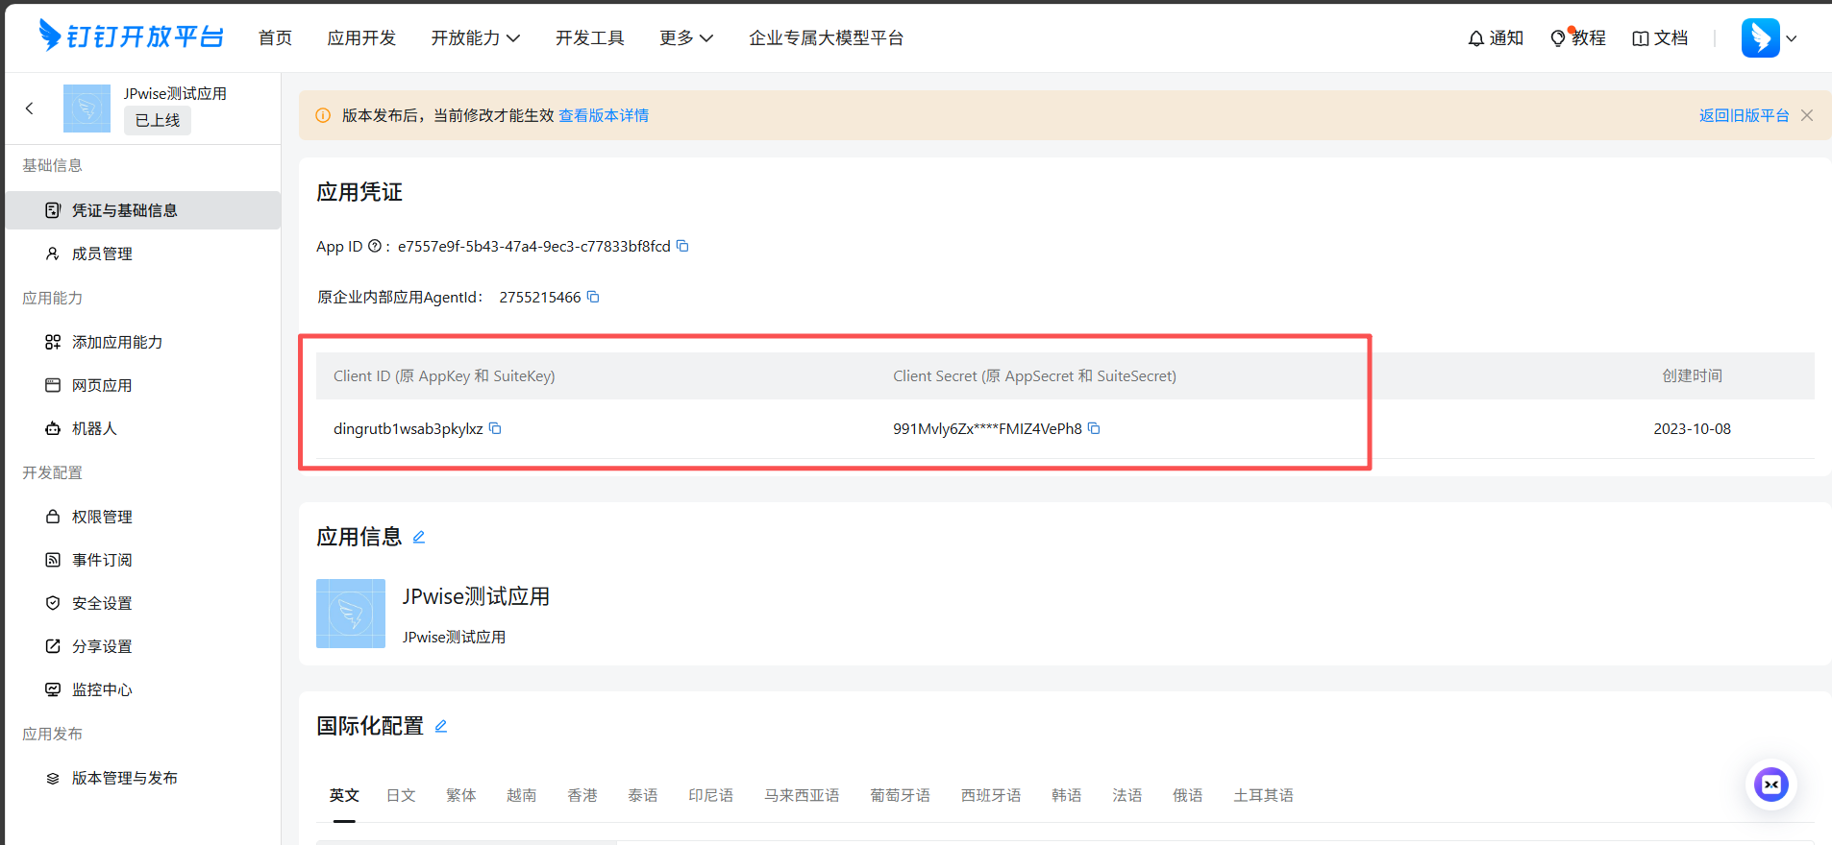Switch to the 印尼语 language tab
1832x845 pixels.
click(711, 795)
